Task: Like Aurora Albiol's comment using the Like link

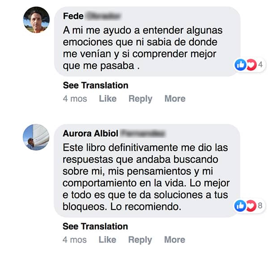Action: click(107, 240)
